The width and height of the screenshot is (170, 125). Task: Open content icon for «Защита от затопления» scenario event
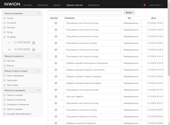[56, 70]
